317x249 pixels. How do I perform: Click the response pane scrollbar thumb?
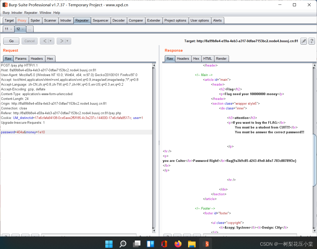[x=314, y=160]
